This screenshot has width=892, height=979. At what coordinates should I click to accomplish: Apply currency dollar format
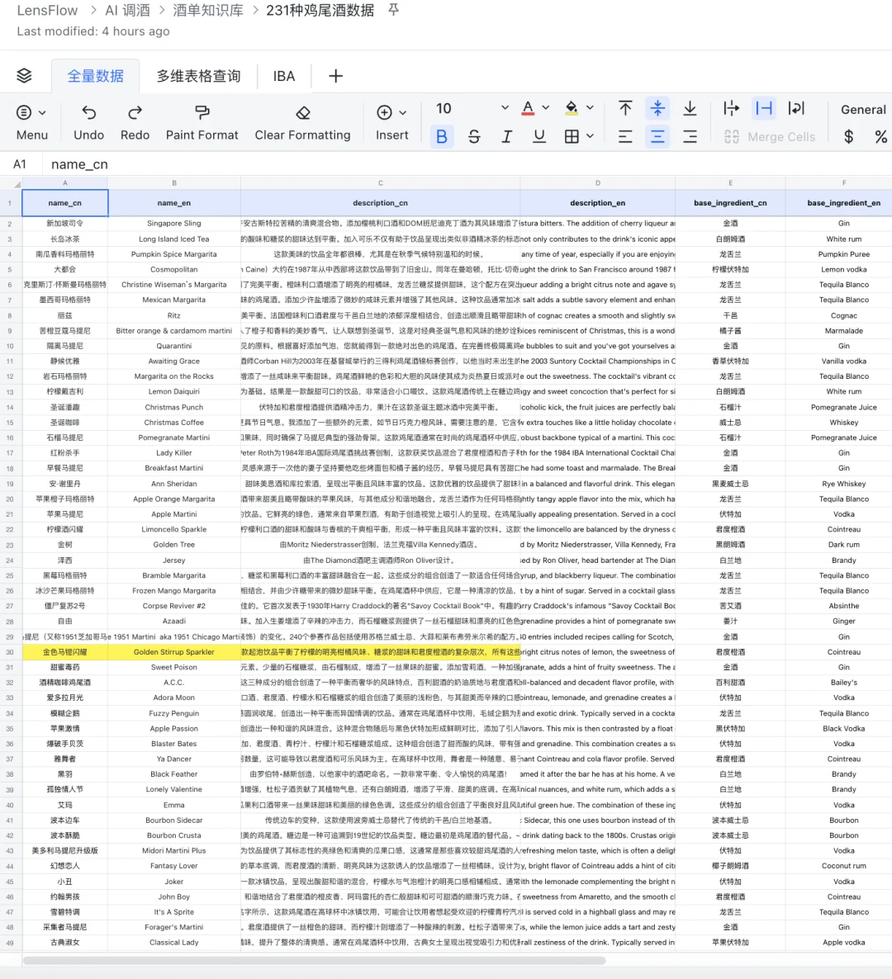pos(848,136)
